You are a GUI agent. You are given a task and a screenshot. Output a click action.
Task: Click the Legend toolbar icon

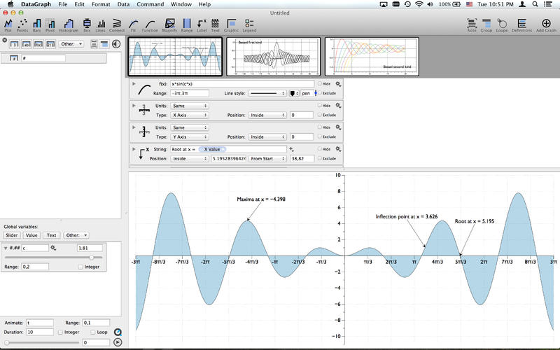249,25
